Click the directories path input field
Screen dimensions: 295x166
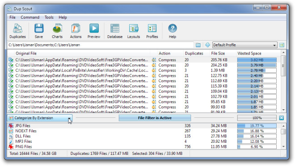click(x=101, y=45)
